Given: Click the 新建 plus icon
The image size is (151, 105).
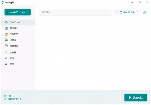Looking at the screenshot, I should click(x=6, y=58).
